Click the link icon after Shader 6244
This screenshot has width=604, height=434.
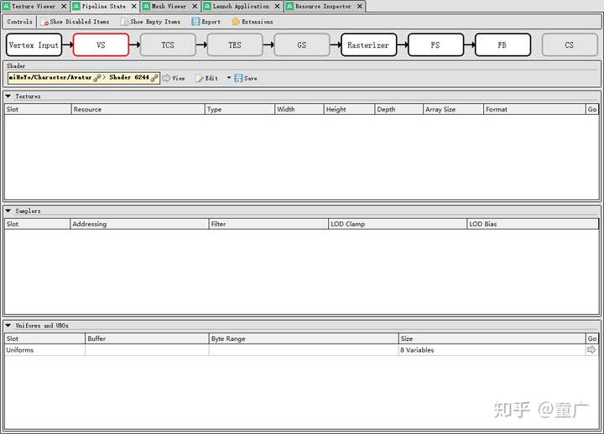(154, 78)
